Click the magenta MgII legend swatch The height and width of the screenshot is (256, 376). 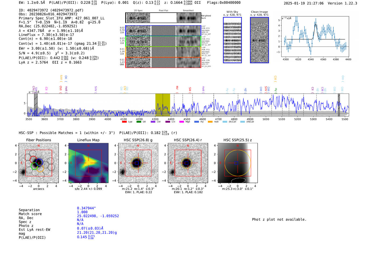tap(182, 122)
